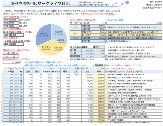
Task: Click the start month cell showing 9
Action: click(x=12, y=56)
